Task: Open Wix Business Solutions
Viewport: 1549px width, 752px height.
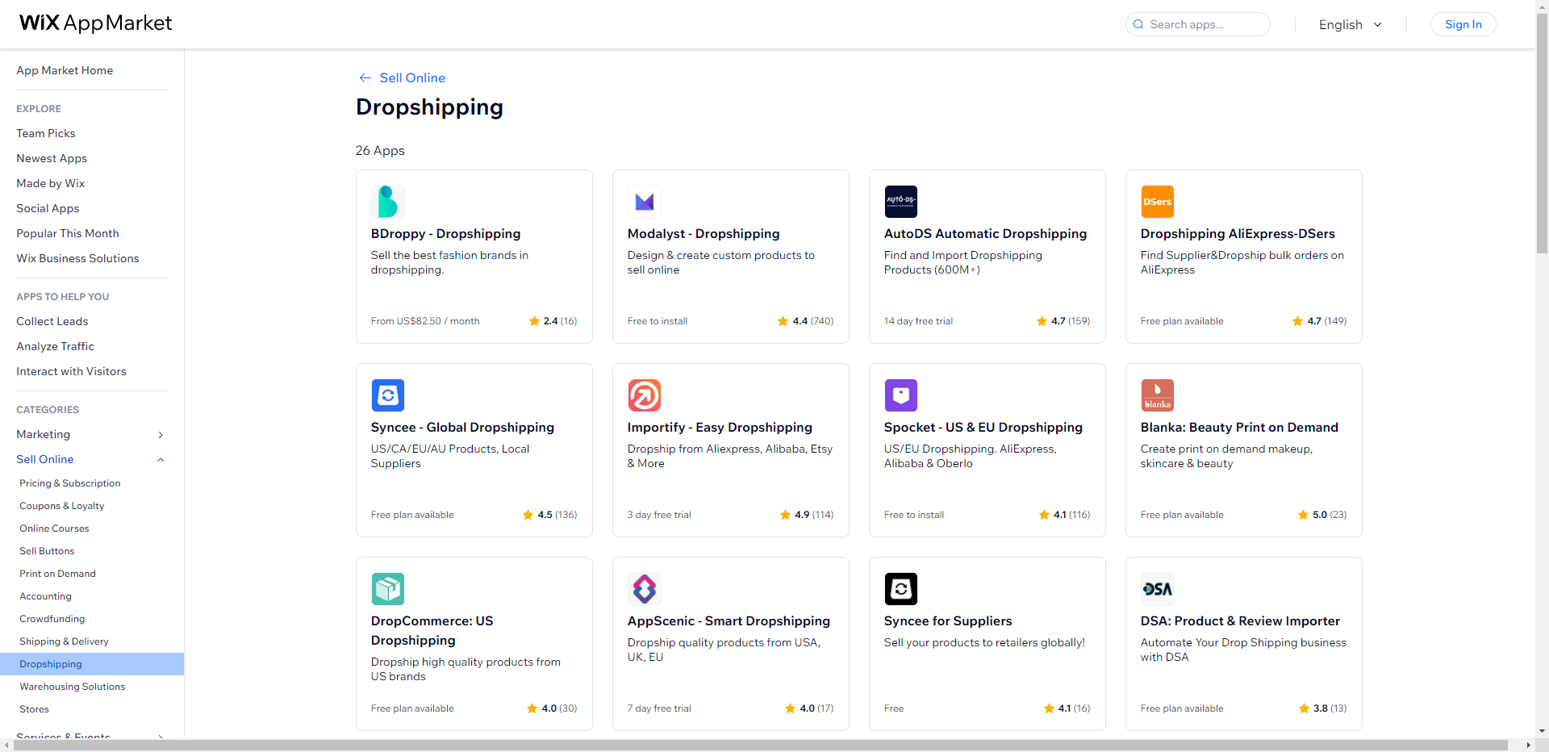Action: (x=77, y=258)
